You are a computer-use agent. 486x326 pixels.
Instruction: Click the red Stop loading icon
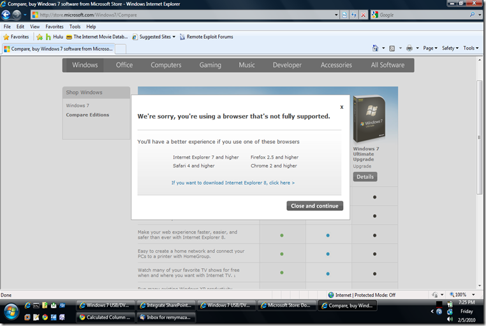click(364, 15)
